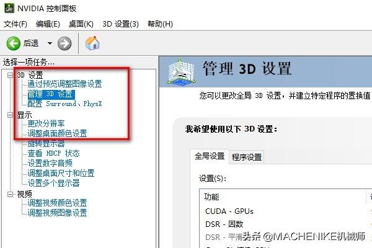This screenshot has height=248, width=372.
Task: Collapse the 3D 设置 tree node
Action: [10, 75]
